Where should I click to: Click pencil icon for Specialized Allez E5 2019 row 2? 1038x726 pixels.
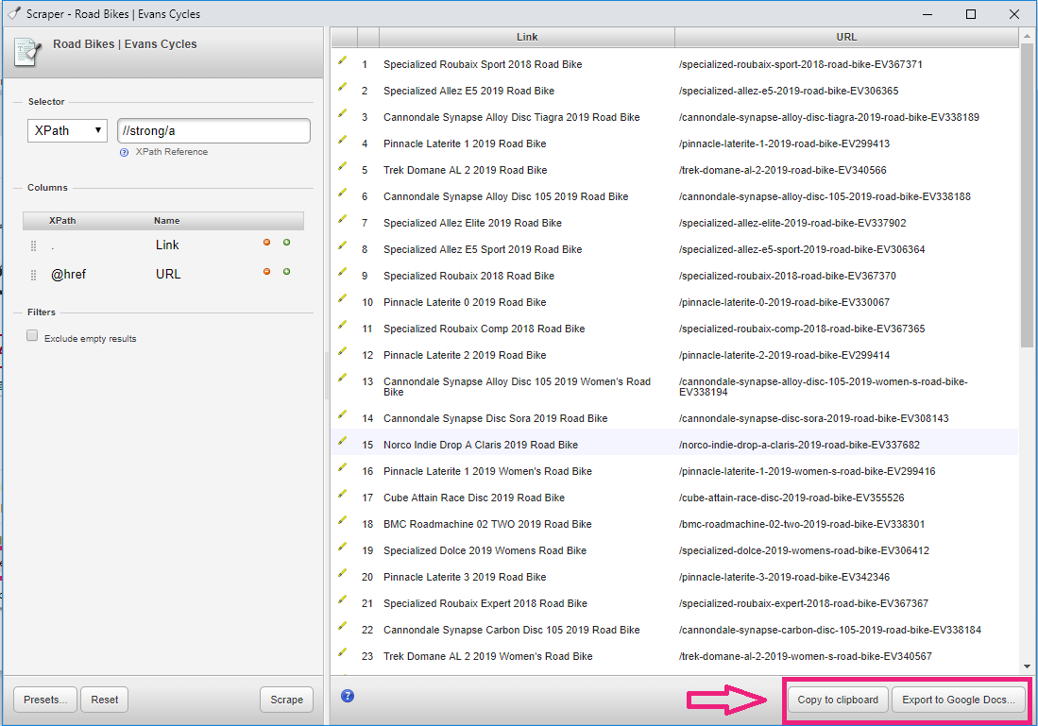342,87
